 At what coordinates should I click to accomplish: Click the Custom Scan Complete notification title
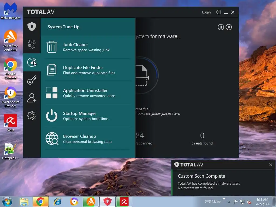point(201,176)
